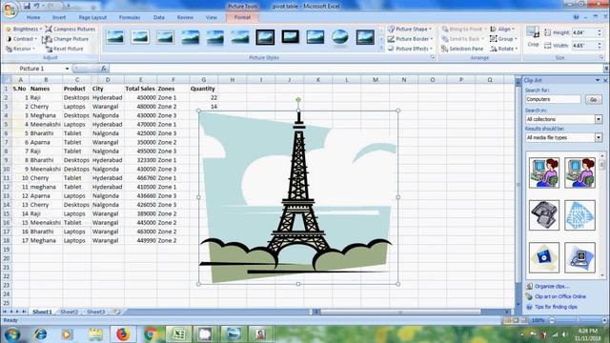Select the cell containing Hyderabad in row 2
The height and width of the screenshot is (343, 610).
108,97
